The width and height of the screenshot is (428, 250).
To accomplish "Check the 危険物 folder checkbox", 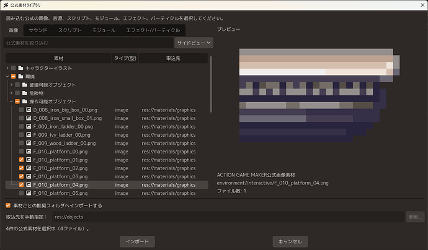I will pyautogui.click(x=17, y=93).
